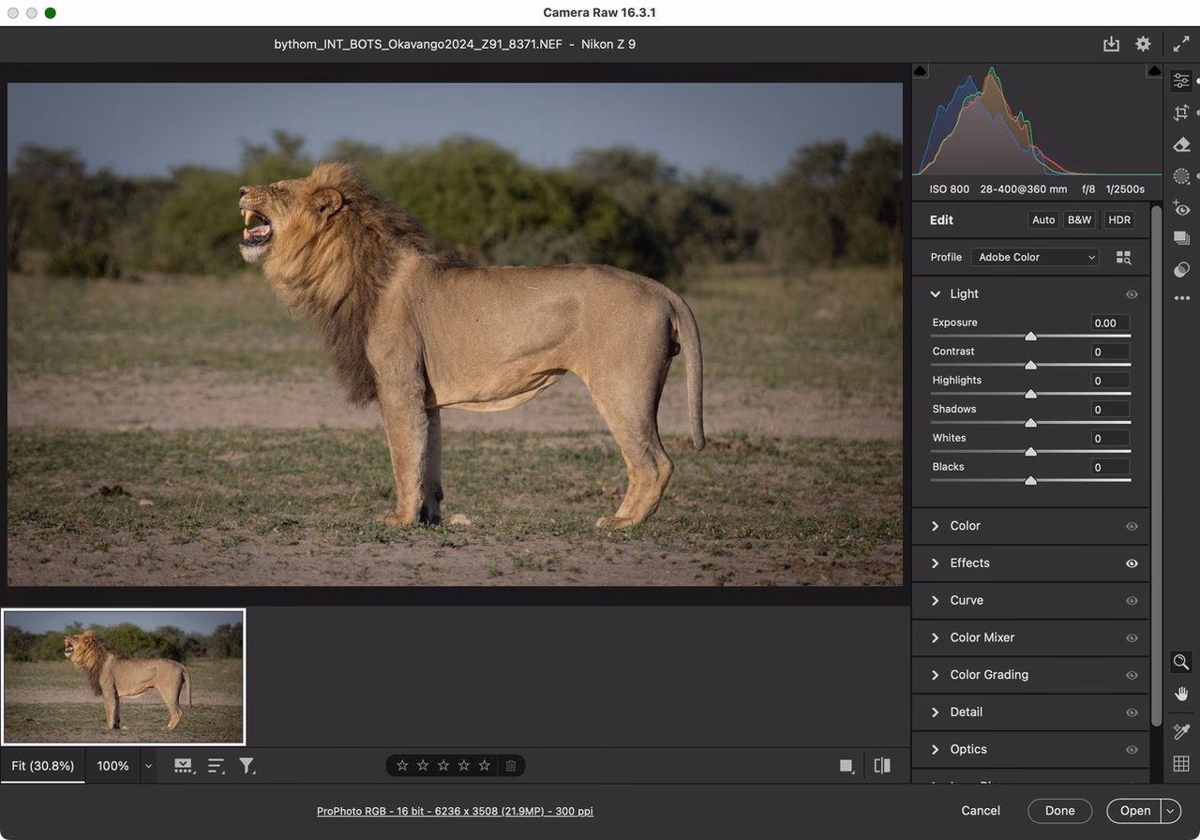
Task: Hide the Color Grading adjustments
Action: coord(1132,675)
